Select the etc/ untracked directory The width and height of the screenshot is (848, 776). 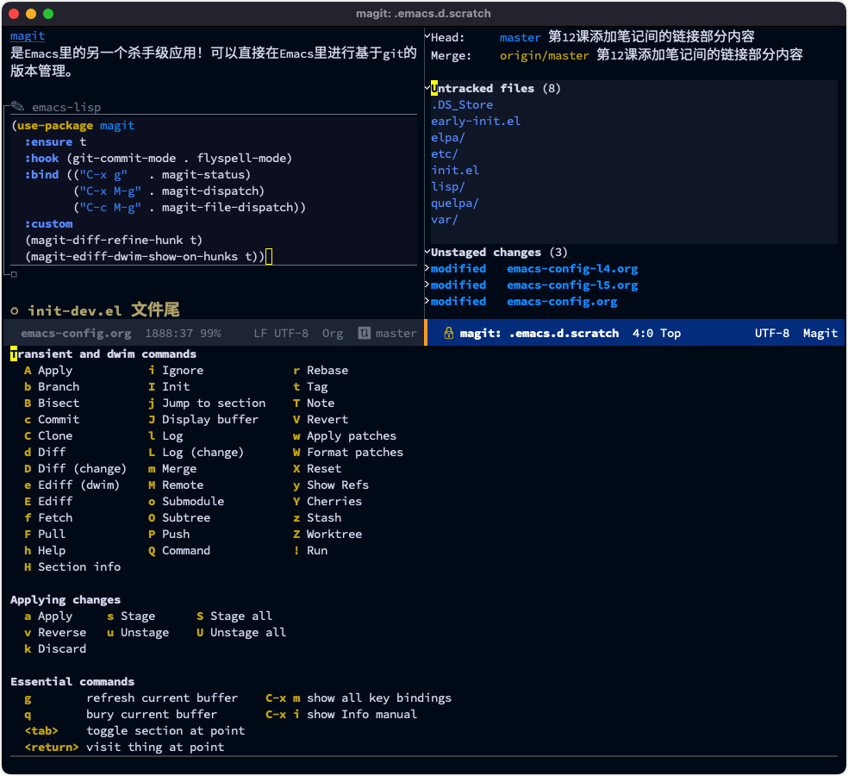pos(445,153)
